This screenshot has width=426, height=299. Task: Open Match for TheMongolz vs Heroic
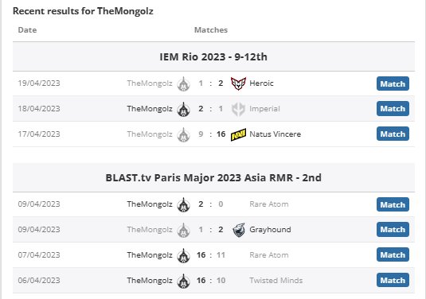[x=393, y=83]
